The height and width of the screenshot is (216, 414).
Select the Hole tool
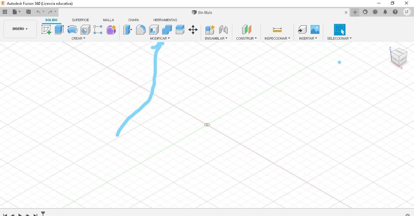coord(85,30)
